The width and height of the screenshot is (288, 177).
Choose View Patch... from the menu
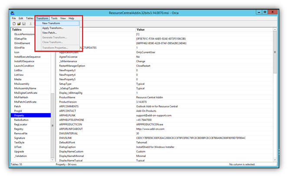pyautogui.click(x=58, y=33)
